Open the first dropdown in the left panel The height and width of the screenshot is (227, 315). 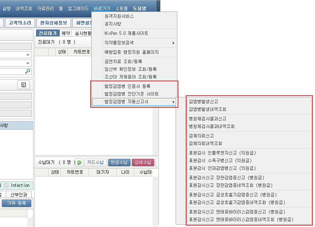click(28, 55)
